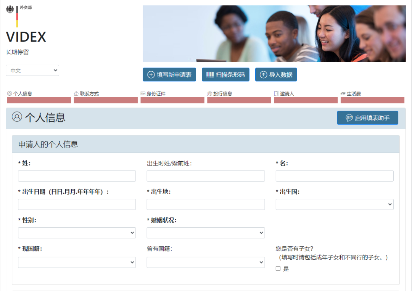Click the chat bubble icon on 启用填表助手
Screen dimensions: 412x291
click(349, 118)
